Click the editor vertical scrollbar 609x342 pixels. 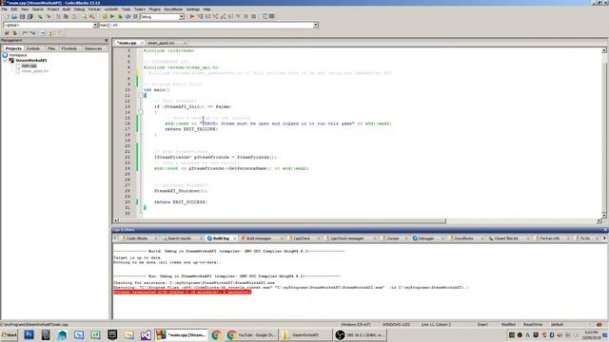pyautogui.click(x=604, y=132)
